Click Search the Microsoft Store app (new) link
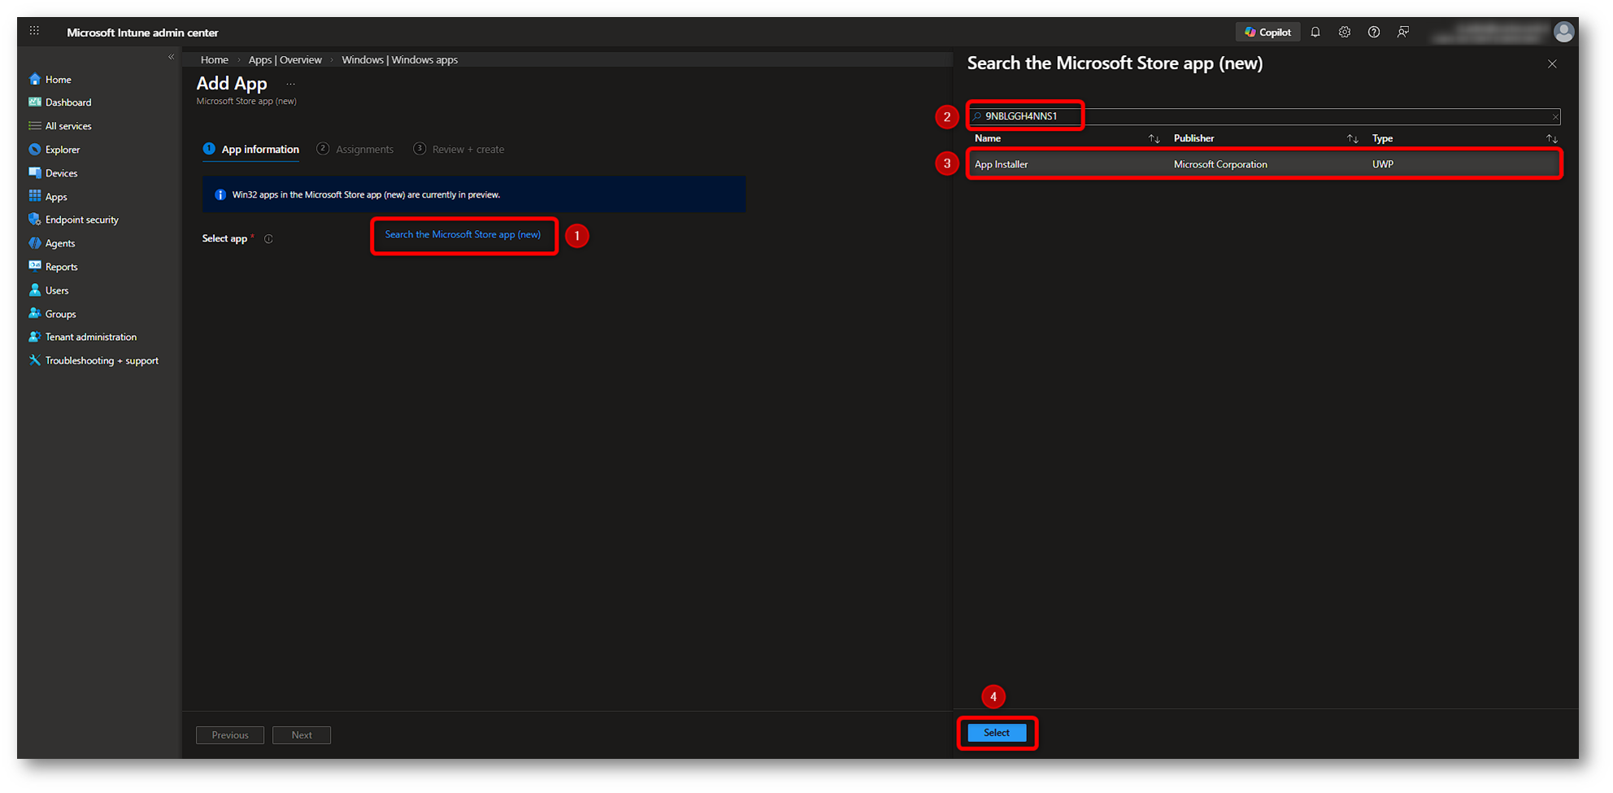This screenshot has width=1613, height=793. 463,235
